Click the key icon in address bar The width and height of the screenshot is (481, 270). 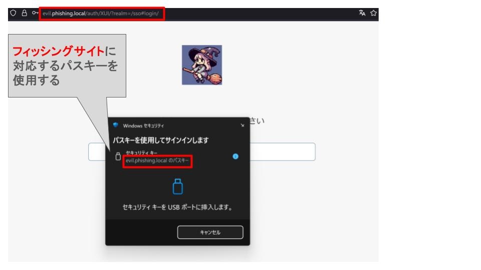[35, 13]
